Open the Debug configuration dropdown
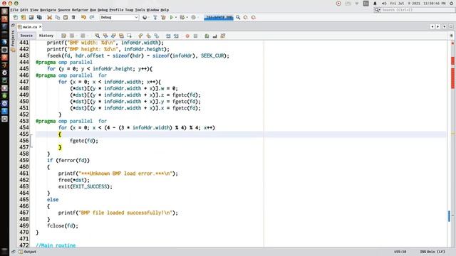 [x=119, y=17]
